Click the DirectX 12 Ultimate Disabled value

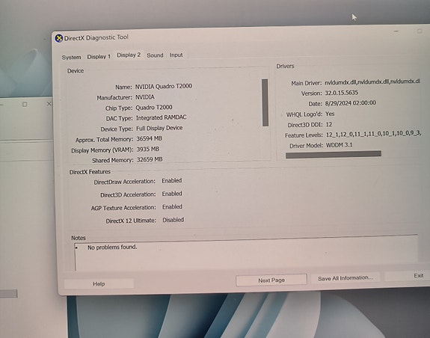click(173, 220)
